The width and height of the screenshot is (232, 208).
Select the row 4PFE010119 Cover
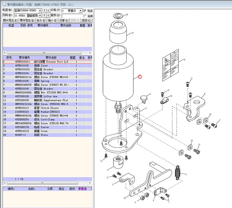pos(47,131)
